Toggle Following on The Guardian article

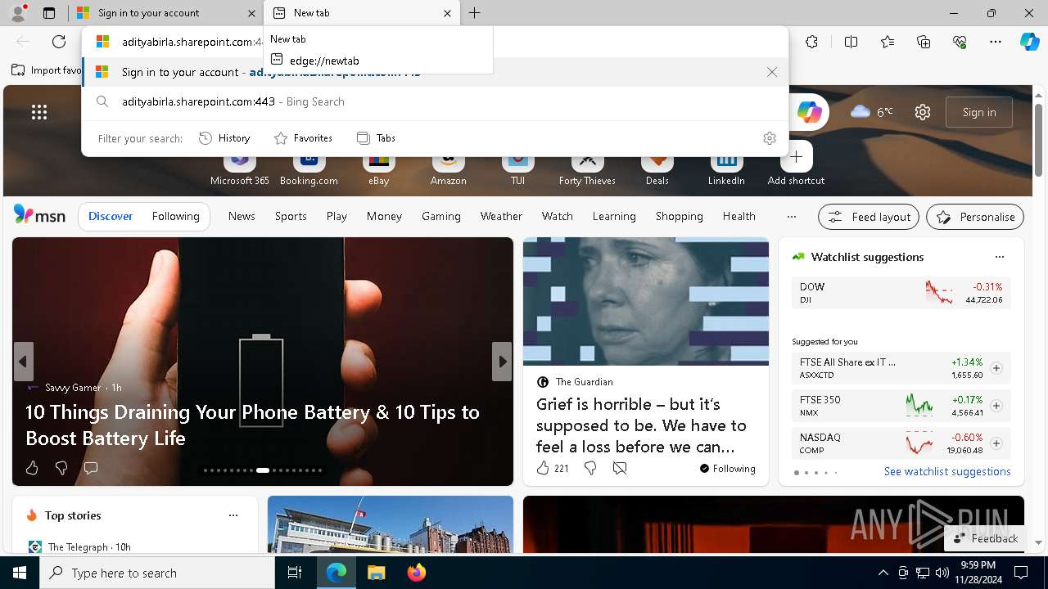click(x=728, y=469)
